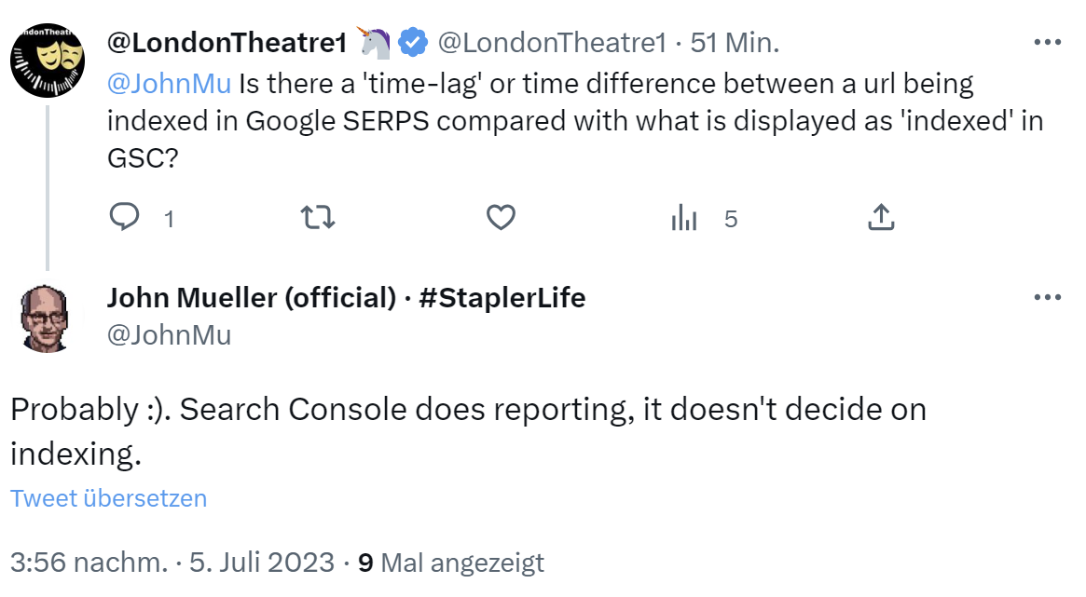Open LondonTheatre1's profile picture
Image resolution: width=1086 pixels, height=597 pixels.
tap(47, 47)
